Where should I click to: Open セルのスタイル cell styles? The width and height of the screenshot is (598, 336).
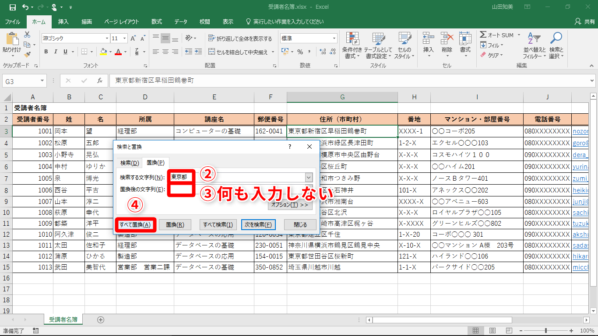click(x=405, y=45)
